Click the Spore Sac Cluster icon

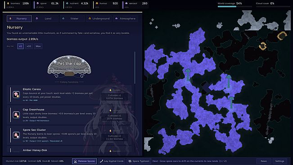(x=16, y=135)
